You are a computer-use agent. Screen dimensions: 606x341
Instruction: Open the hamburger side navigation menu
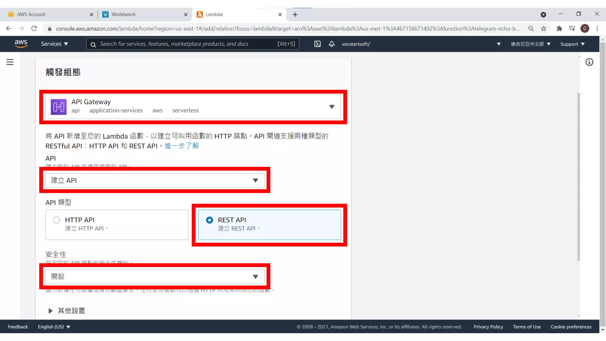point(10,62)
